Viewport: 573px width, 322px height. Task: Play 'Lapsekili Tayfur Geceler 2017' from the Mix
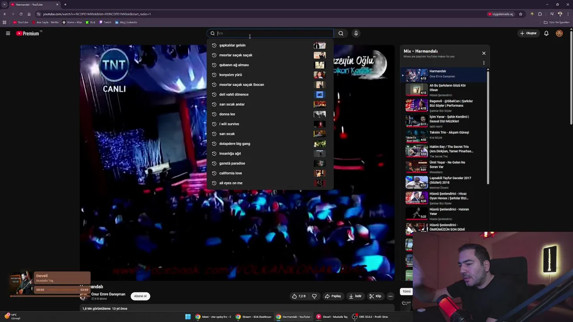point(443,182)
